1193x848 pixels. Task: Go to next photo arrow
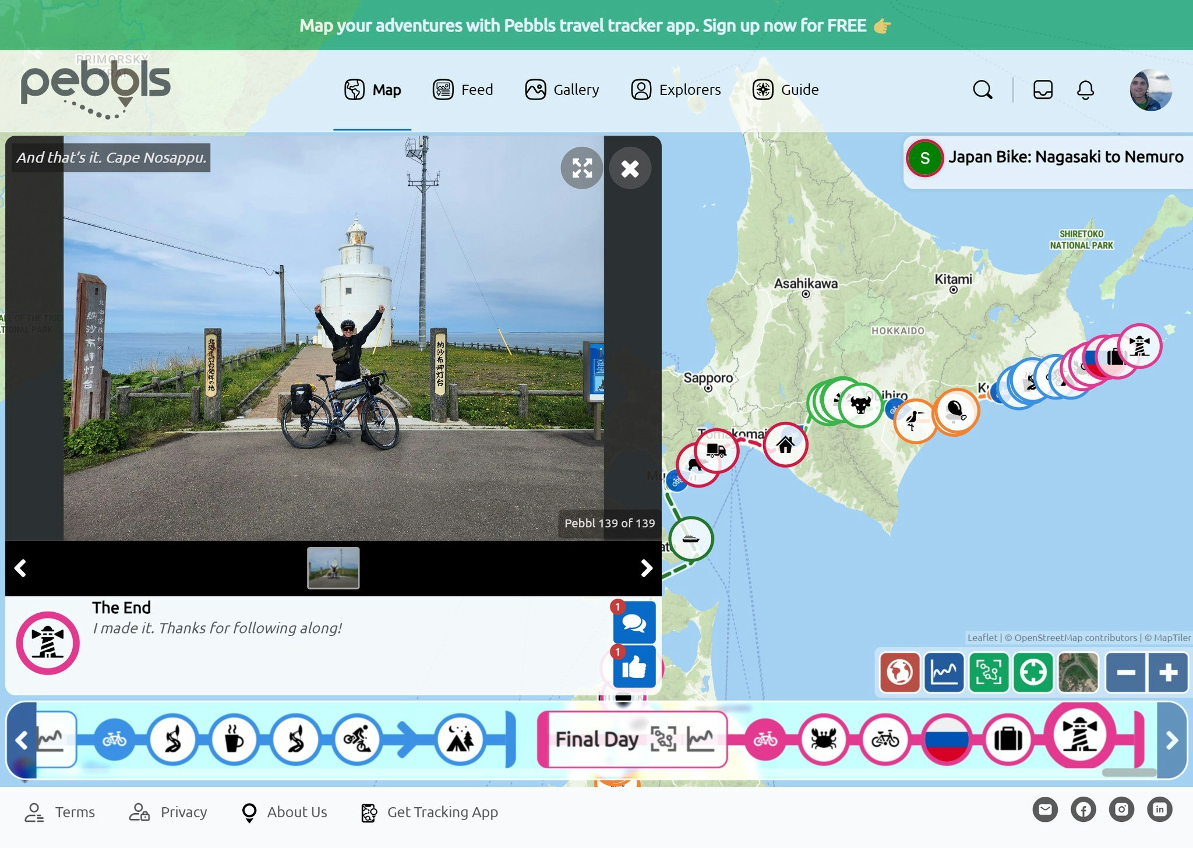tap(646, 568)
